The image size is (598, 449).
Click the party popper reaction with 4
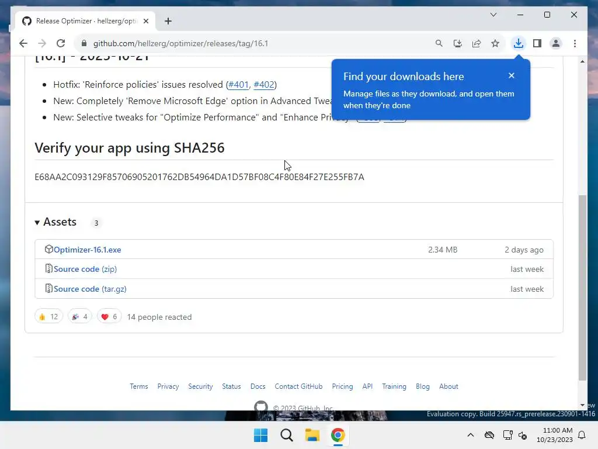[79, 317]
